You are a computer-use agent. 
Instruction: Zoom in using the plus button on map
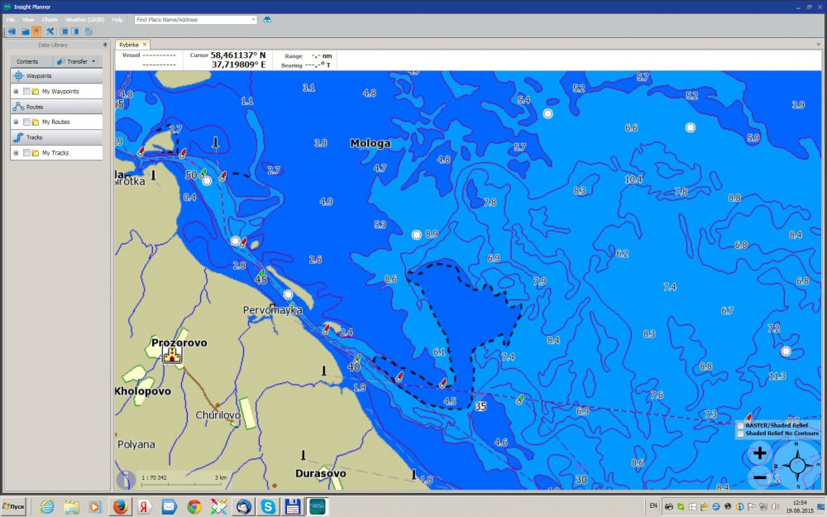coord(760,452)
